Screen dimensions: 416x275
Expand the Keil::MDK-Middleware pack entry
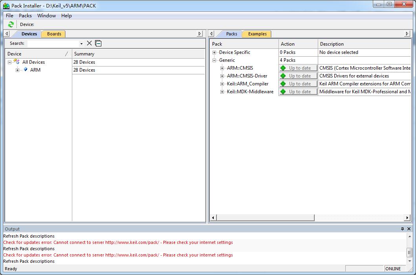(x=222, y=92)
